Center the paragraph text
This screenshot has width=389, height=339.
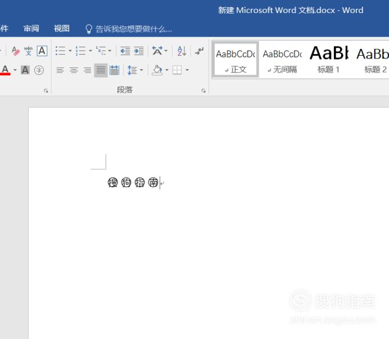[x=74, y=70]
